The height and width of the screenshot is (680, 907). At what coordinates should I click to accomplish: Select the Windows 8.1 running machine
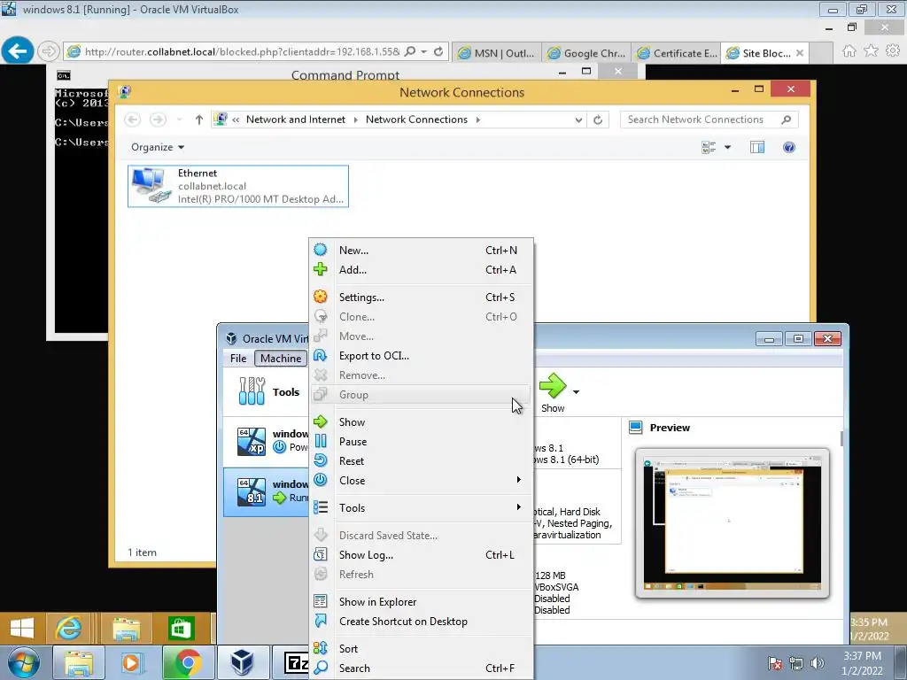(267, 492)
